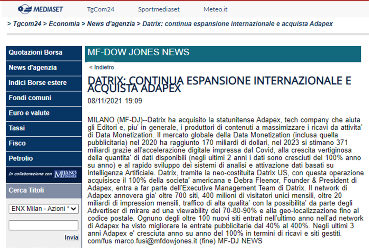Viewport: 369px width, 248px height.
Task: Click the email marco.fusi@mfdowjones.it
Action: click(x=155, y=241)
